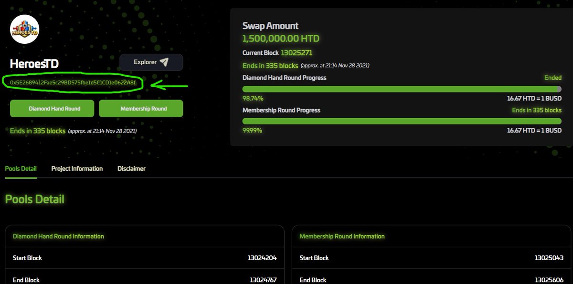Click the Membership Round Progress label
573x284 pixels.
[282, 110]
